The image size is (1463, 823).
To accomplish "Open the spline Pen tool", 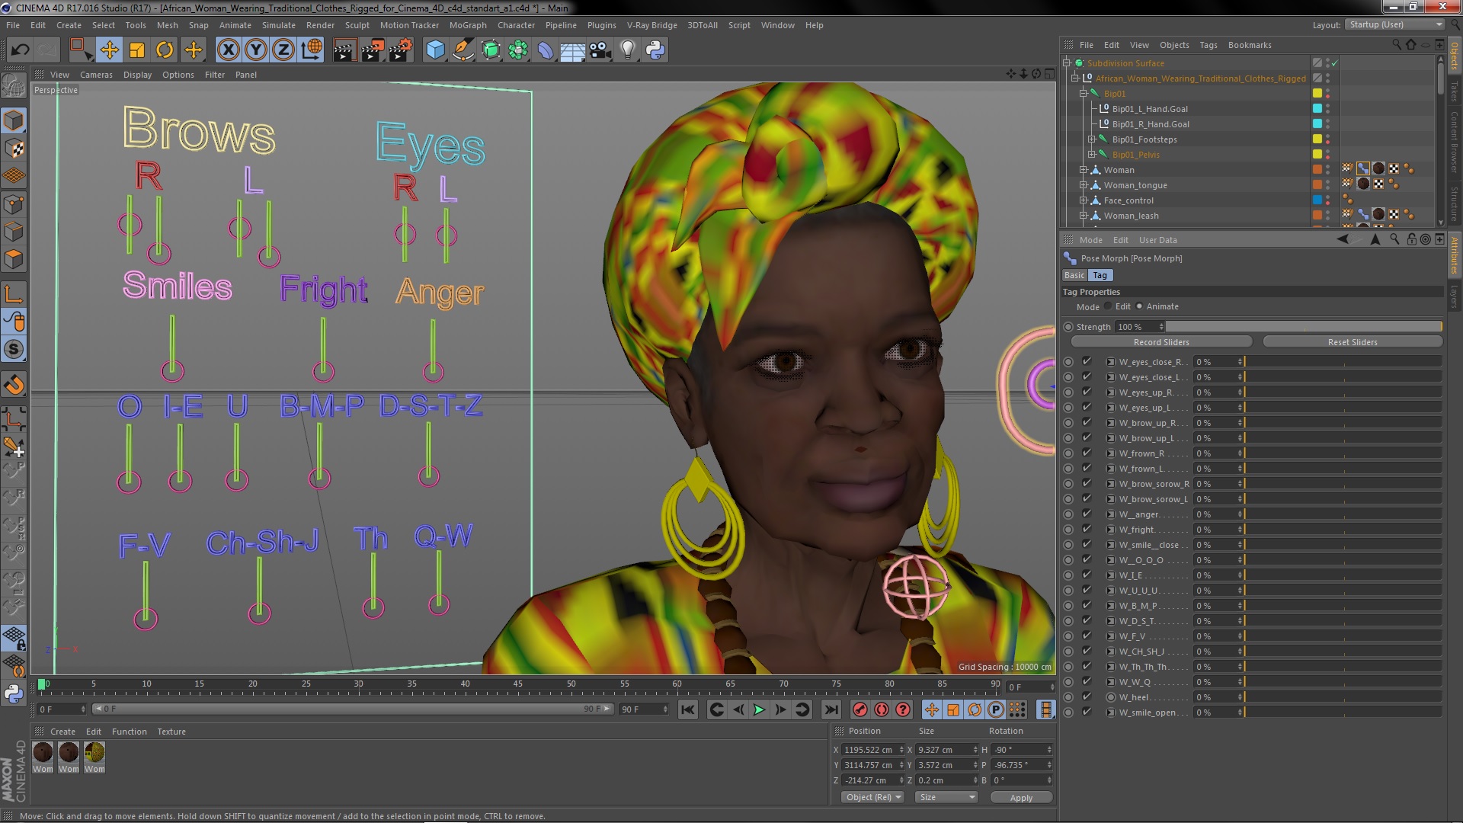I will click(x=463, y=50).
